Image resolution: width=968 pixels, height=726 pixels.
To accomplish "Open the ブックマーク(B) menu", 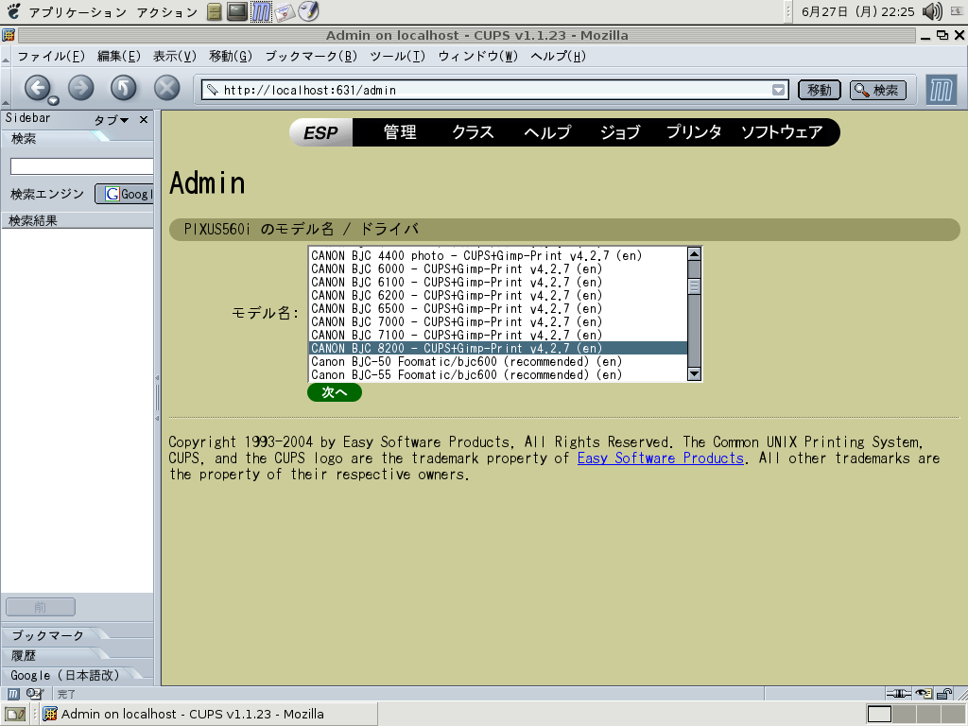I will 311,56.
